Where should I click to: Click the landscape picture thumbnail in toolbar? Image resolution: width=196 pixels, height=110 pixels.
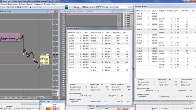point(66,7)
